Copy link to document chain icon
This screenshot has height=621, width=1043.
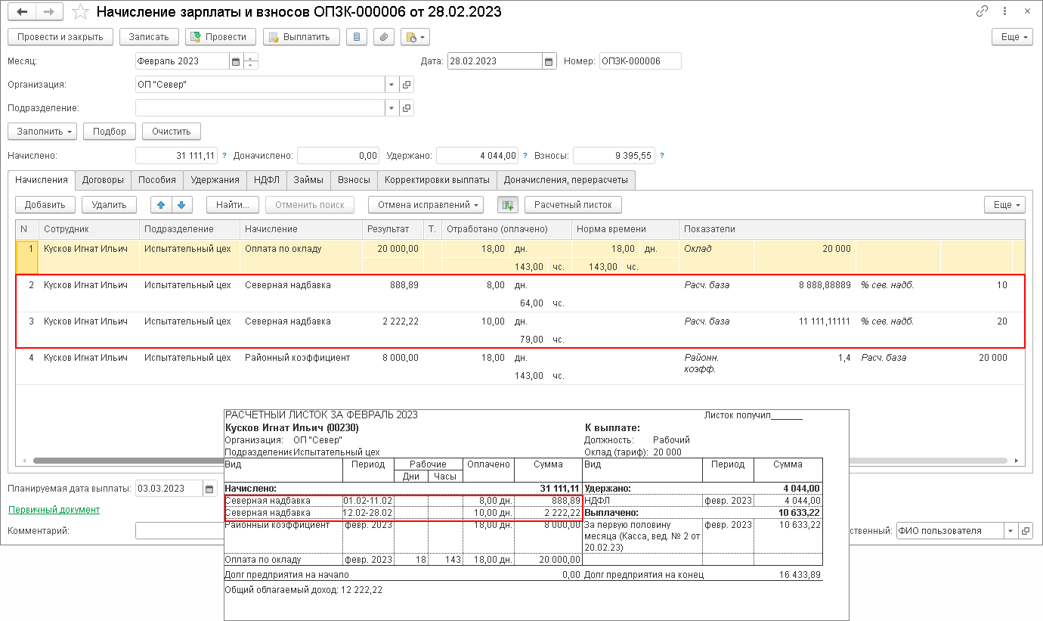(x=982, y=12)
